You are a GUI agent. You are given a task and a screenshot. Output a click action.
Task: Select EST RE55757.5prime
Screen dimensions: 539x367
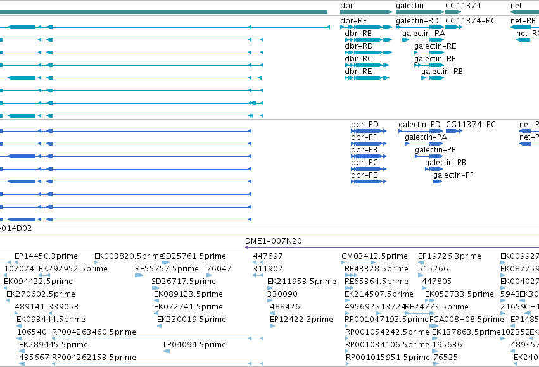click(x=167, y=268)
